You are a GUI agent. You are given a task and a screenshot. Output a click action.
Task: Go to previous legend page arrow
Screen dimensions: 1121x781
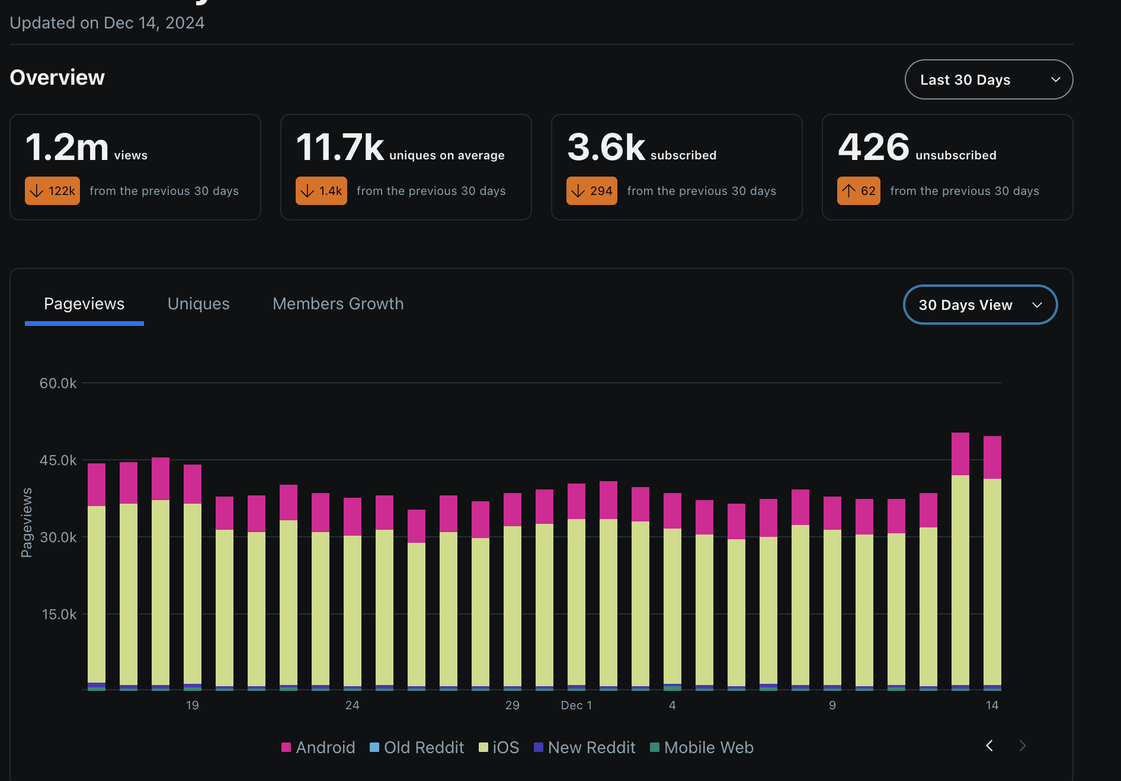pyautogui.click(x=989, y=746)
